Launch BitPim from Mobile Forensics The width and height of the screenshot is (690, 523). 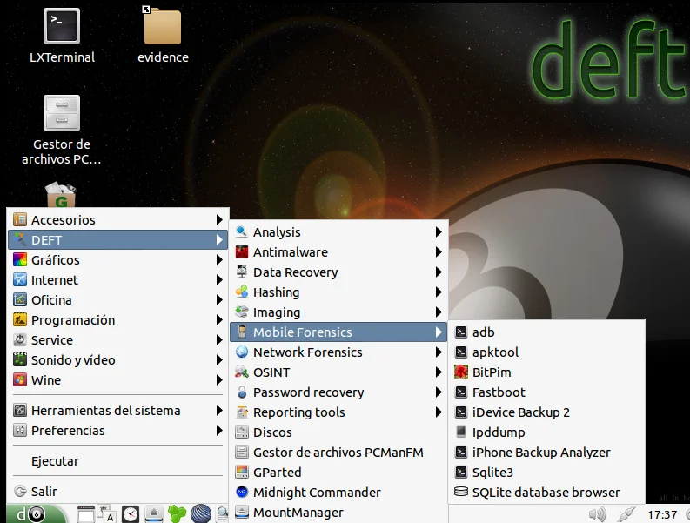tap(547, 372)
